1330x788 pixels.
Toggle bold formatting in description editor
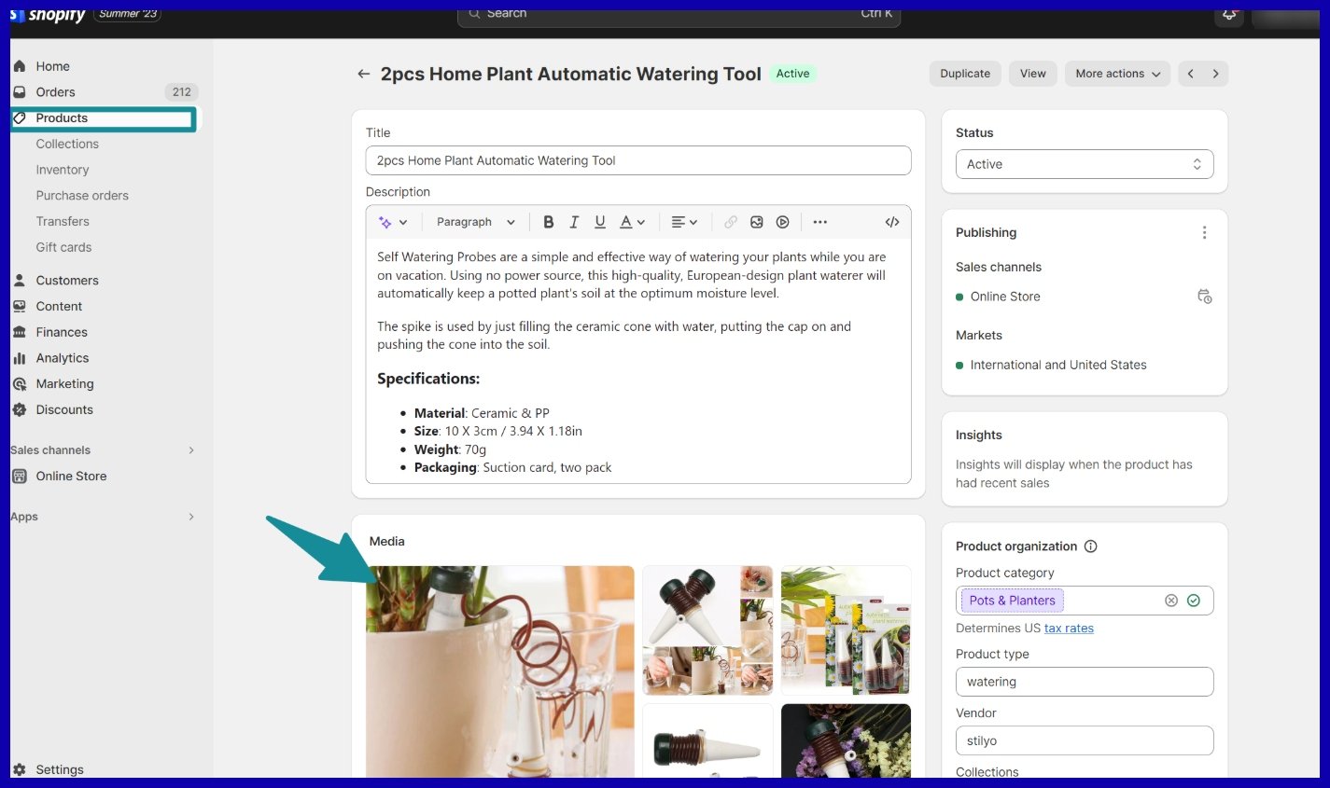point(549,222)
